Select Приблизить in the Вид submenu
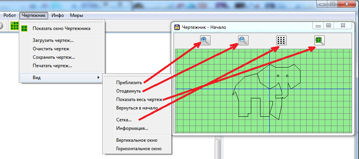Viewport: 359px width, 159px height. pos(137,83)
